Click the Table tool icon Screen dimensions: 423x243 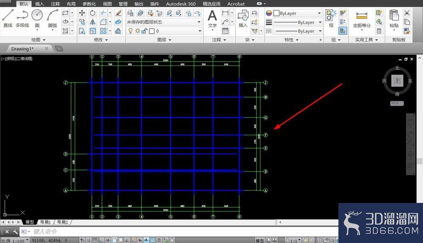coord(225,31)
